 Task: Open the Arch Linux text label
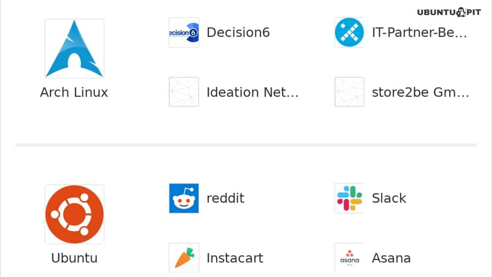pyautogui.click(x=74, y=92)
